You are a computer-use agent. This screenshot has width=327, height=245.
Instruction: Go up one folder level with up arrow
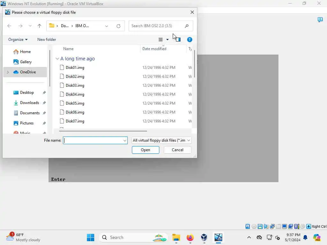[x=39, y=26]
